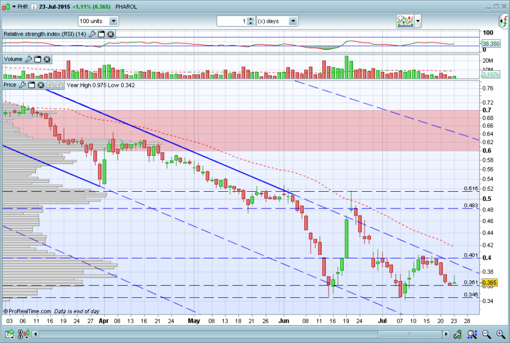Expand the add indicator dropdown arrow
This screenshot has height=343, width=510.
click(418, 21)
